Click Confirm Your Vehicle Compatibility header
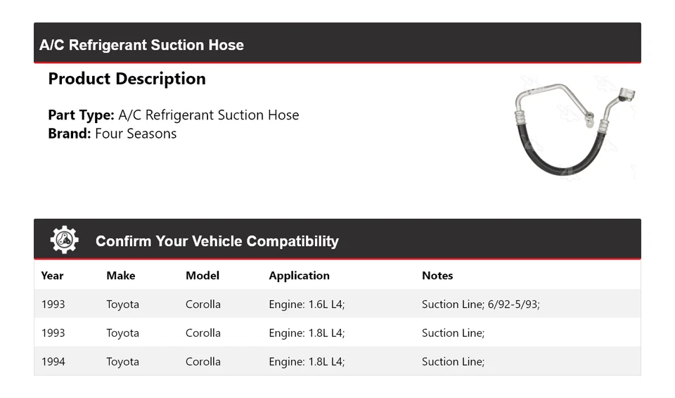This screenshot has height=398, width=675. 217,241
